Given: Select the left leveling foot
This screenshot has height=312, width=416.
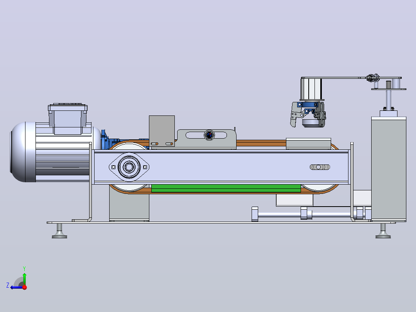Looking at the screenshot, I should tap(59, 231).
